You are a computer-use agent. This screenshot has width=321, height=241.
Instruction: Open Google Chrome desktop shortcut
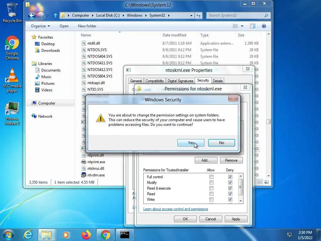pos(12,48)
